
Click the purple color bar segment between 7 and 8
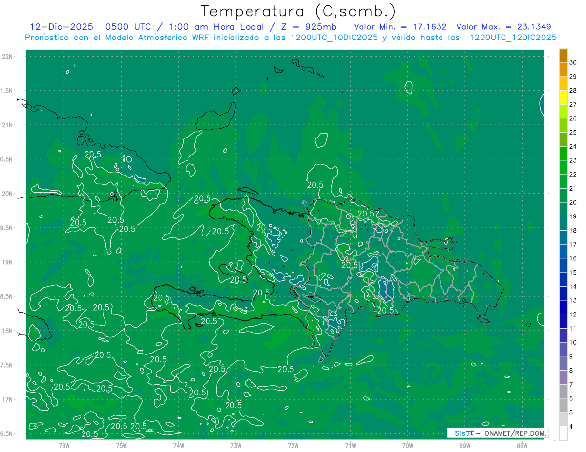tap(563, 377)
